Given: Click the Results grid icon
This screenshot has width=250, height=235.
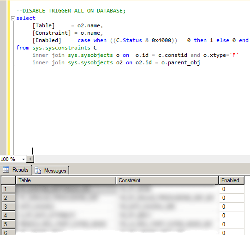Looking at the screenshot, I should coord(6,170).
